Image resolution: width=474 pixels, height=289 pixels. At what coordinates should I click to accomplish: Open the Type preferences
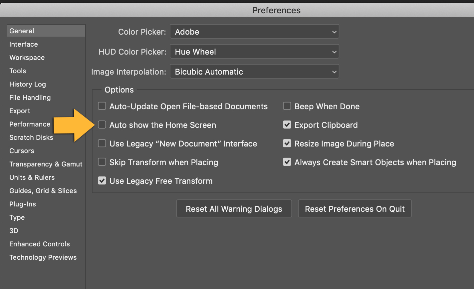pyautogui.click(x=17, y=217)
